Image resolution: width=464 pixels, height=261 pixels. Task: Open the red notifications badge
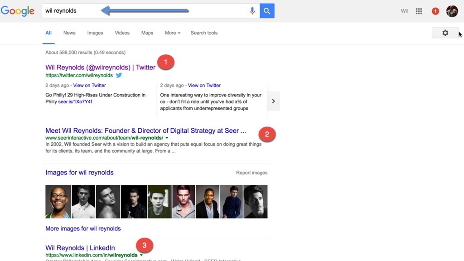click(x=435, y=11)
